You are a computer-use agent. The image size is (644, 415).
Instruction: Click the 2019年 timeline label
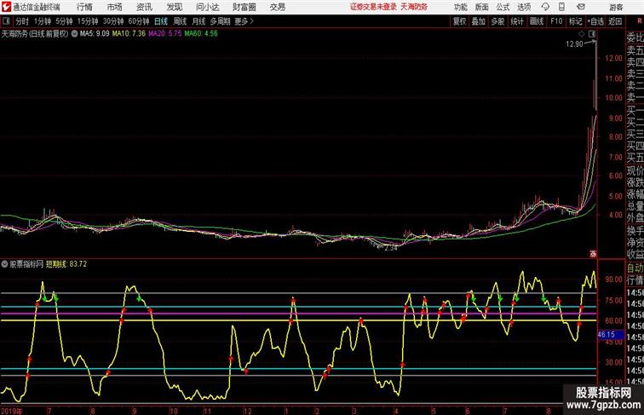click(11, 411)
